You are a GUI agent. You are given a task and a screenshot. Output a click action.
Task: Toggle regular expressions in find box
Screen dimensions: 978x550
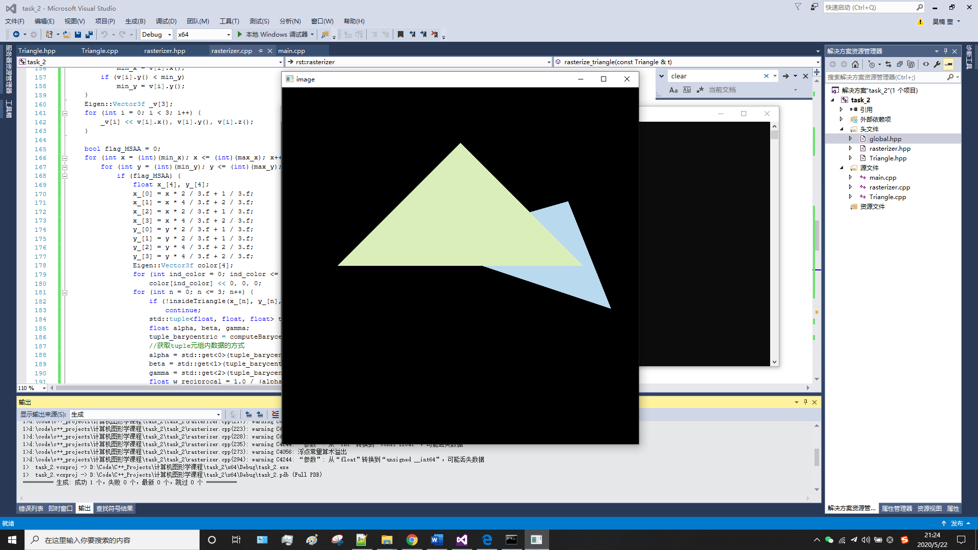(700, 90)
